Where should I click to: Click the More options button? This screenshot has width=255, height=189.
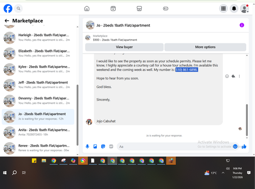click(x=205, y=47)
